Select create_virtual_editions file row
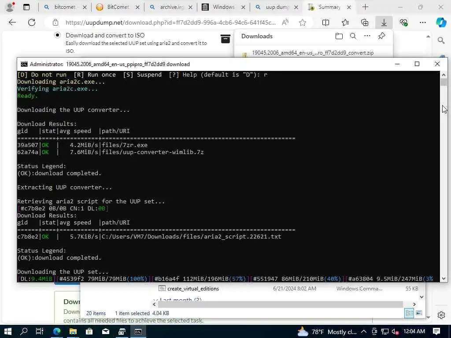 click(288, 289)
